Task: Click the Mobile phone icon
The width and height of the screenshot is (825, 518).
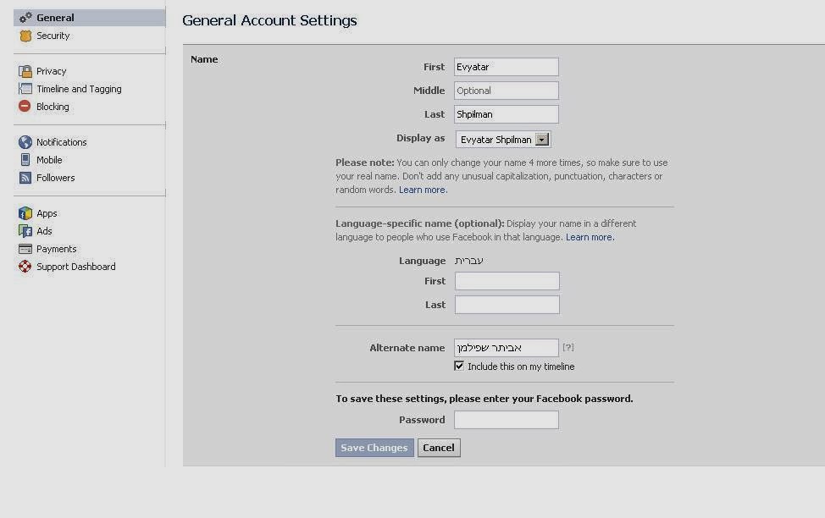Action: (25, 160)
